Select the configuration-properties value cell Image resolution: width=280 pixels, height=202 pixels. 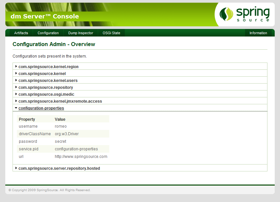point(76,149)
